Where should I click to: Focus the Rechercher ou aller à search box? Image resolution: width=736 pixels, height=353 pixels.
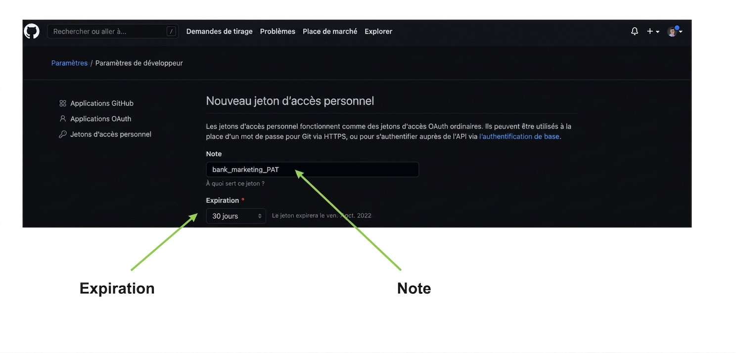point(113,31)
